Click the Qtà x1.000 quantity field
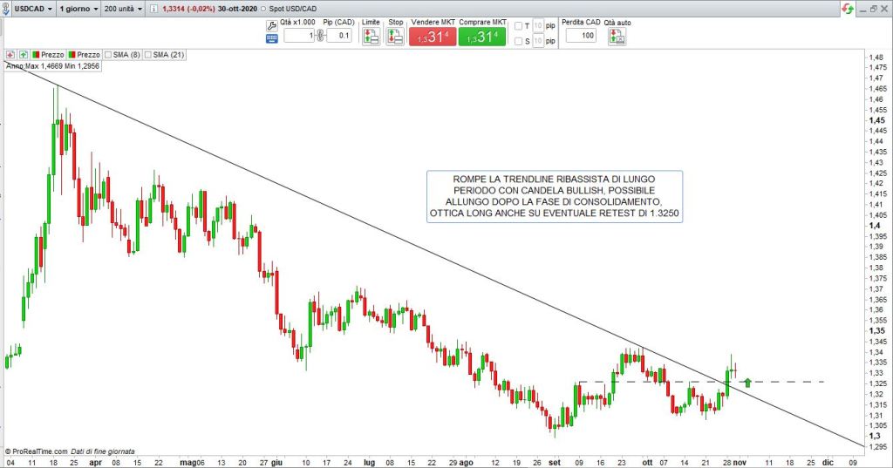893x468 pixels. point(299,36)
